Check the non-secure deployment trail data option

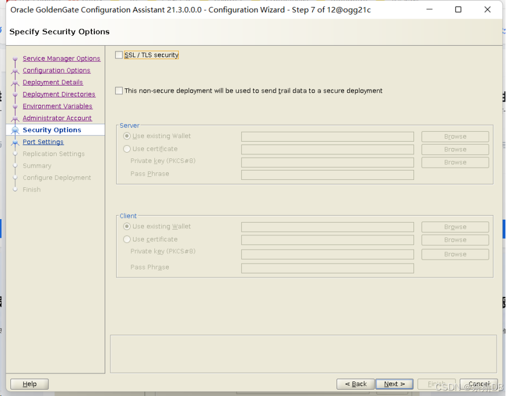coord(119,91)
